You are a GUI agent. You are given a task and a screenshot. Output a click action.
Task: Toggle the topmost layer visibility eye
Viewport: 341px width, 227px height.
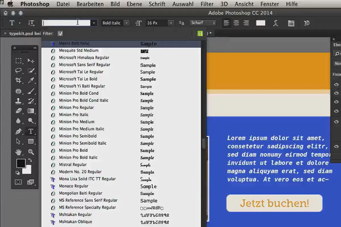336,84
